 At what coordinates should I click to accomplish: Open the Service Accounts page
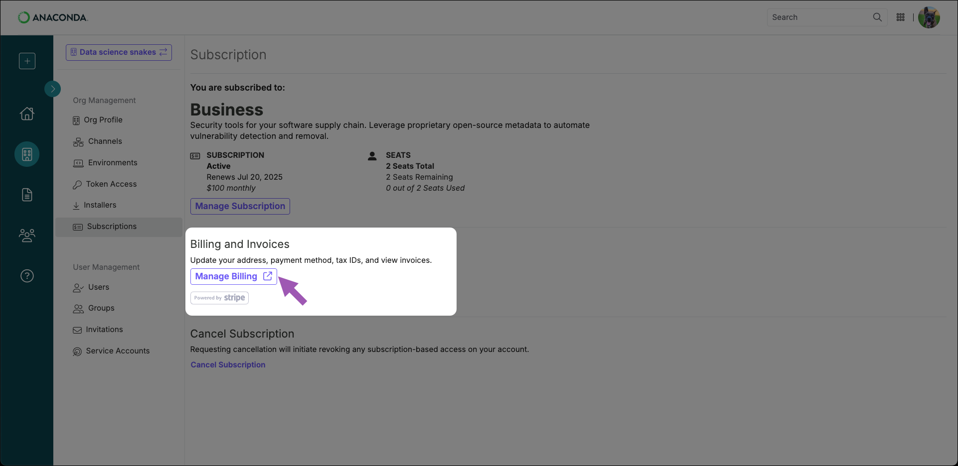(x=117, y=350)
